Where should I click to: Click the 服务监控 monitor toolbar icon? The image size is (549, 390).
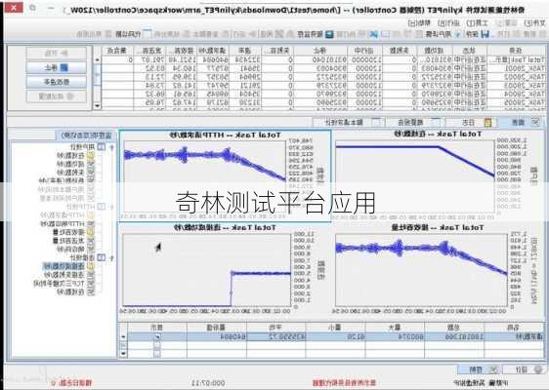329,34
